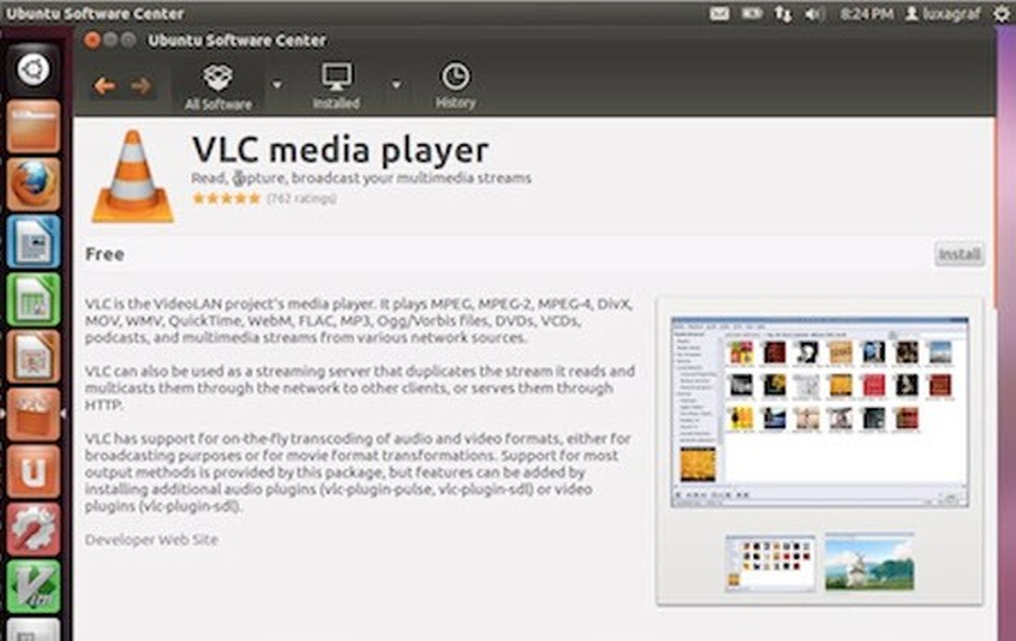Launch Firefox from the launcher
Image resolution: width=1016 pixels, height=641 pixels.
point(34,184)
